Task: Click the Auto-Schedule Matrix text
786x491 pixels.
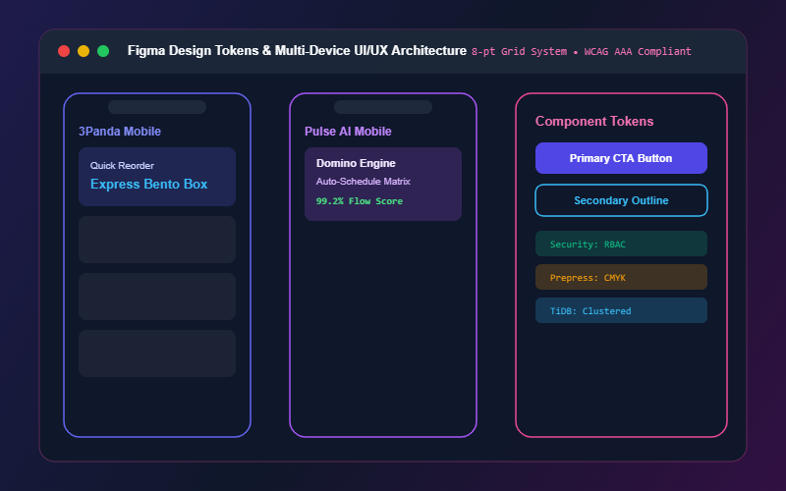Action: [x=363, y=182]
